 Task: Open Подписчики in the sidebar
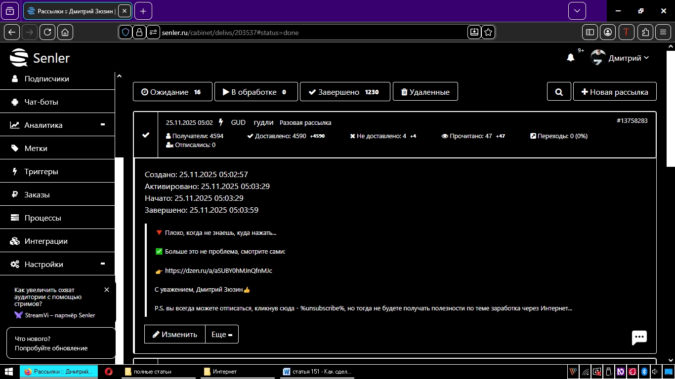(46, 78)
